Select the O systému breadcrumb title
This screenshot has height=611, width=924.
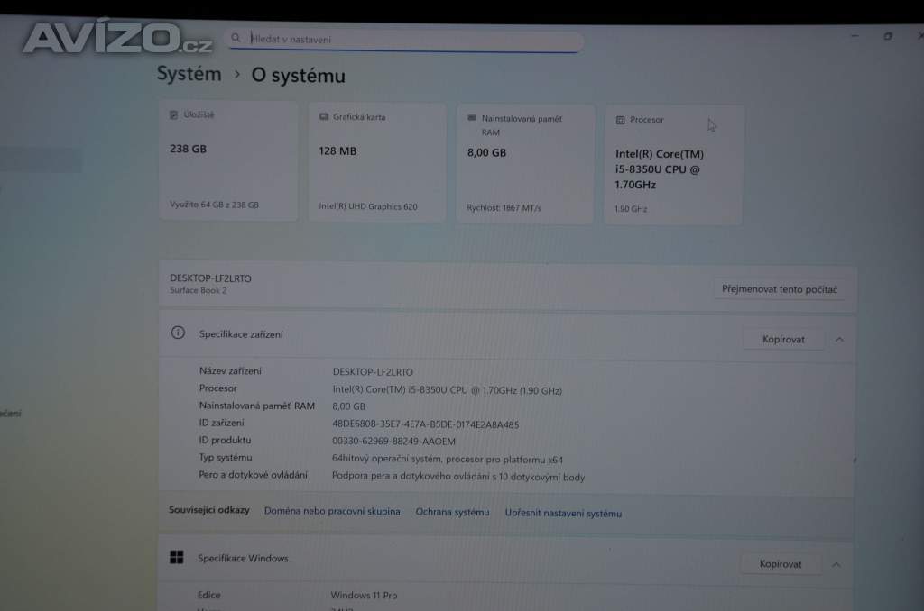(298, 77)
